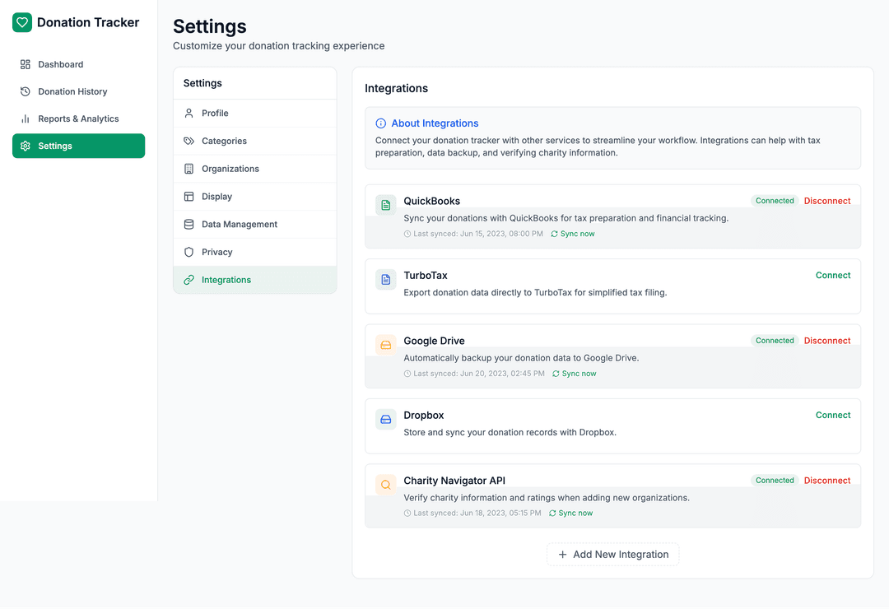Click the QuickBooks integration icon
Viewport: 889px width, 609px height.
[385, 205]
